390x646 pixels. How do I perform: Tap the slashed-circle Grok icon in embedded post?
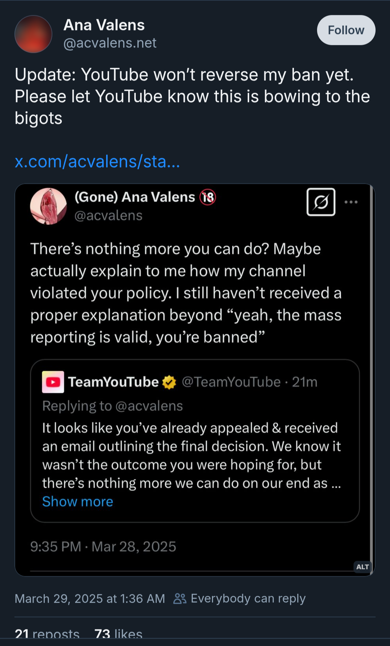[321, 202]
